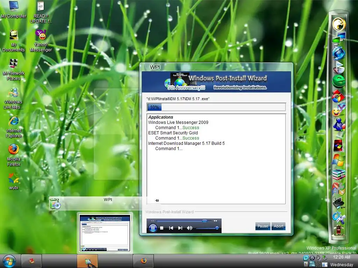Viewport: 358px width, 268px height.
Task: Click the WPI window title bar
Action: click(216, 67)
